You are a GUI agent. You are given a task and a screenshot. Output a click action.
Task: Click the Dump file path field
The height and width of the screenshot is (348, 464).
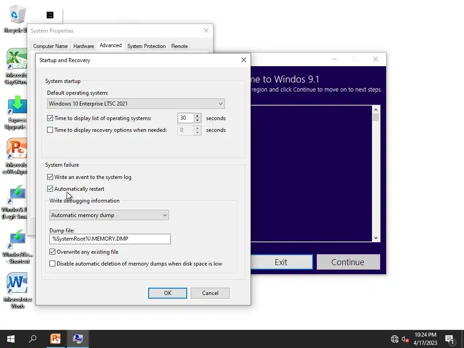click(x=110, y=239)
